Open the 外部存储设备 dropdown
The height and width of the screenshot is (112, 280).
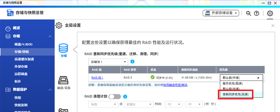coord(221,13)
